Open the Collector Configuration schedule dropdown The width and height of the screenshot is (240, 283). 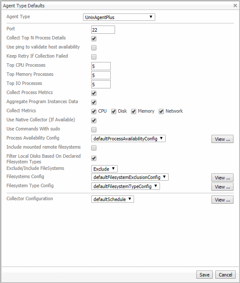tap(112, 199)
